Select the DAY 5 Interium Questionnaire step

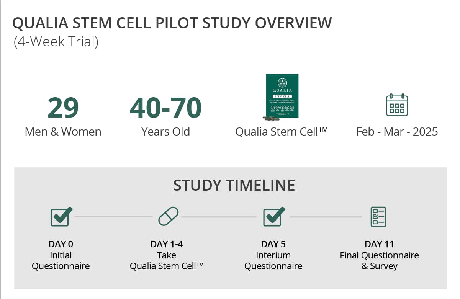pos(273,255)
